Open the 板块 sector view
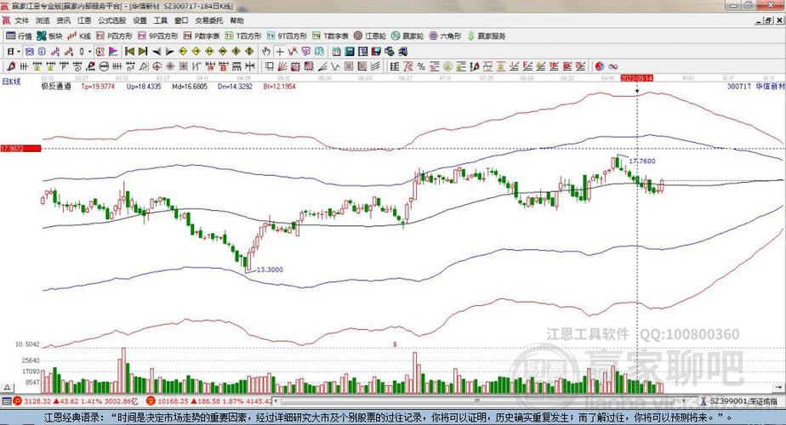Screen dimensions: 786x425 pos(49,36)
